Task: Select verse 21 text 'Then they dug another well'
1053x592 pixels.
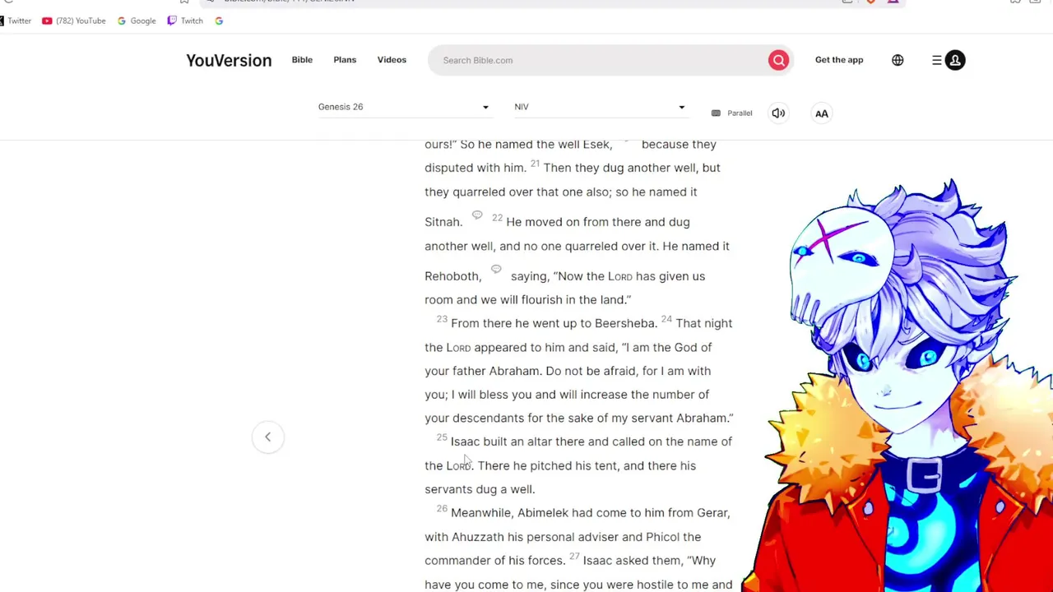Action: pyautogui.click(x=620, y=168)
